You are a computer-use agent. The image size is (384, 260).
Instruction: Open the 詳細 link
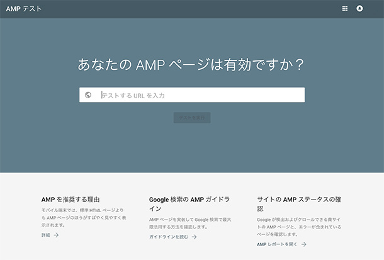tap(46, 235)
